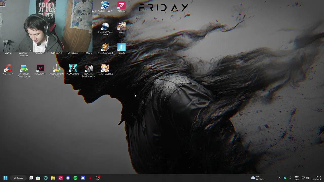Screen dimensions: 324x182
Task: Launch TikTok from the taskbar
Action: pos(60,178)
